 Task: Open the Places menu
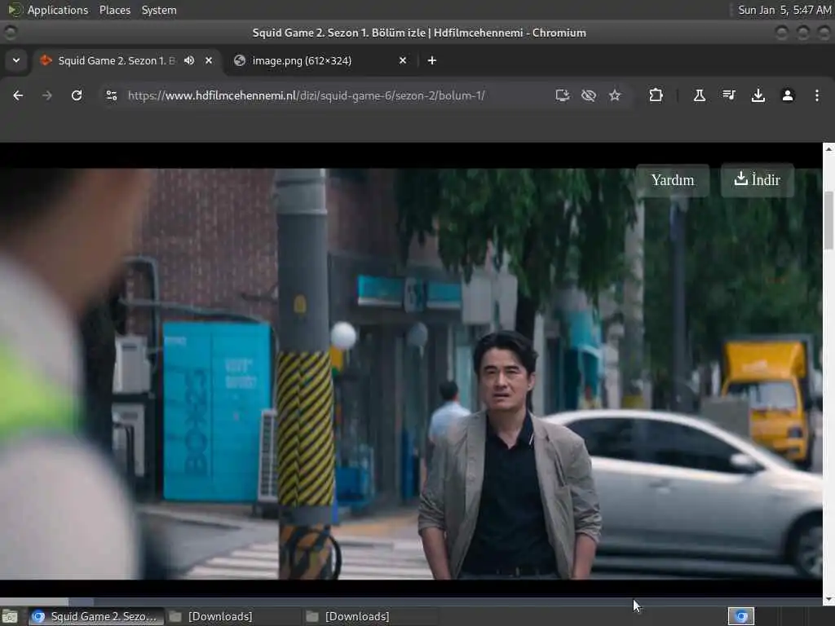pyautogui.click(x=114, y=10)
